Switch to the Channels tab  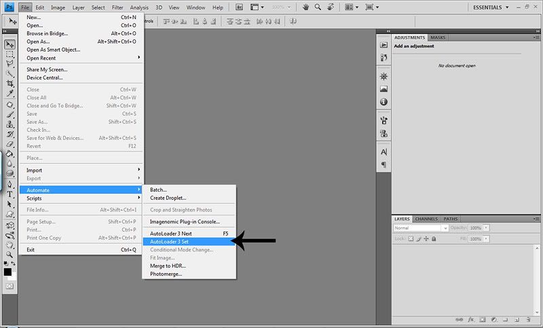point(426,219)
